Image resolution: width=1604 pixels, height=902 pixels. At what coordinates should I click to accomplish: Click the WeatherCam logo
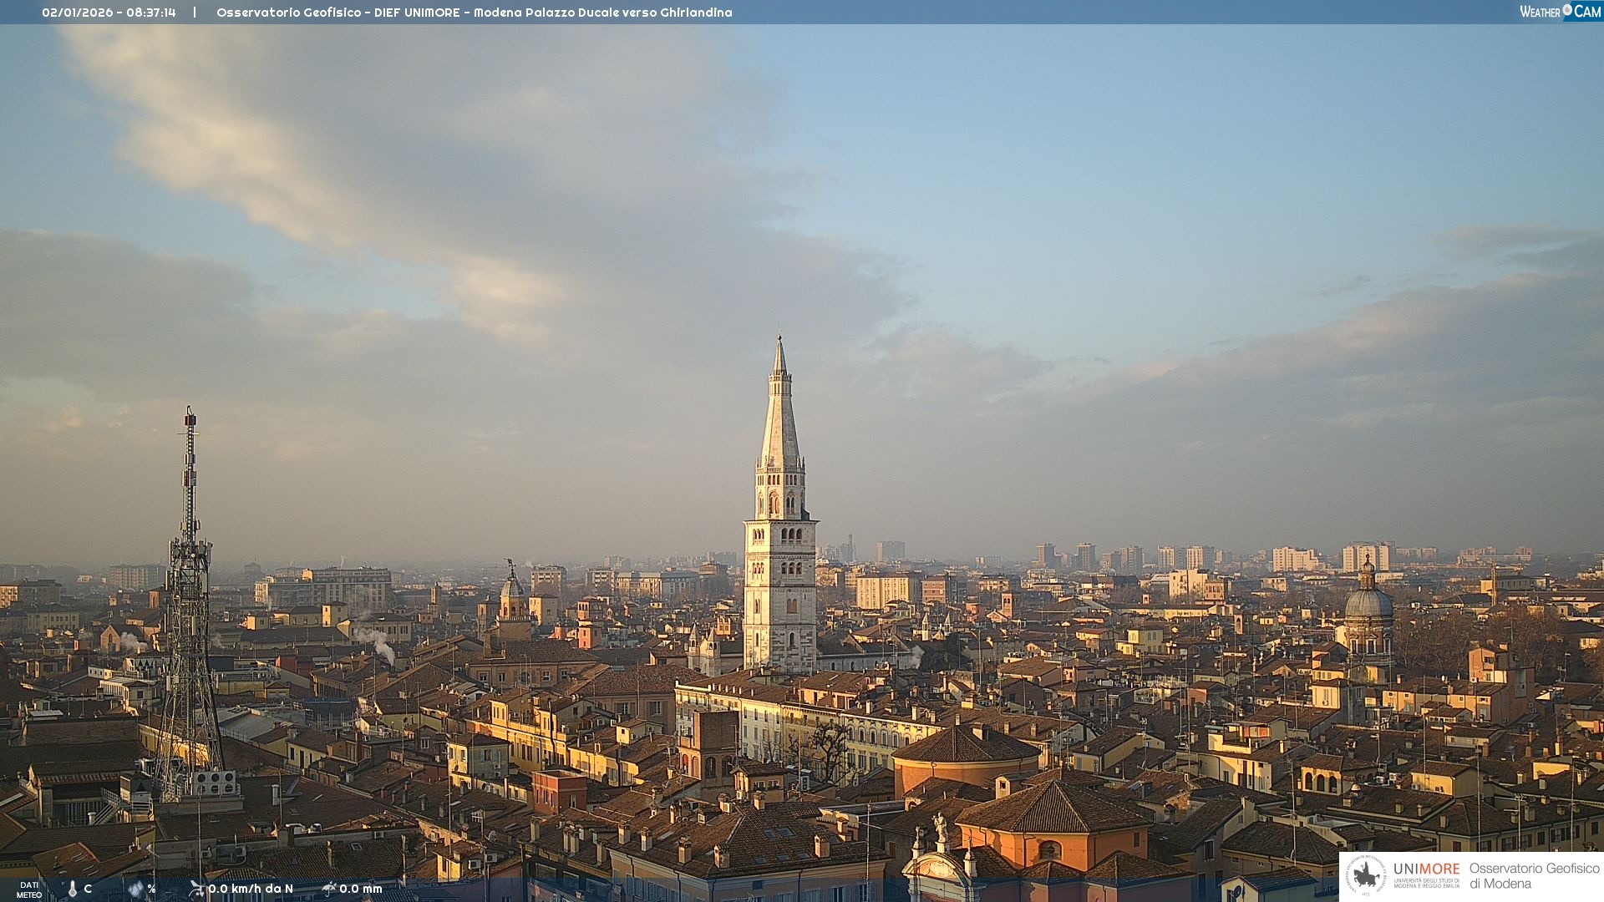click(1560, 11)
